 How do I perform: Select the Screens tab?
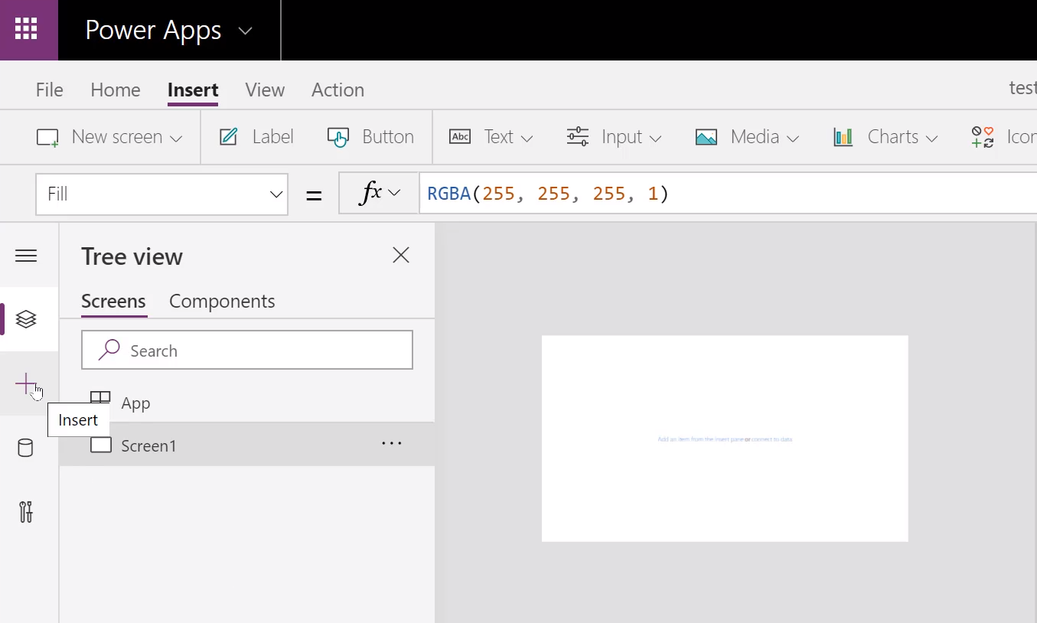(113, 302)
